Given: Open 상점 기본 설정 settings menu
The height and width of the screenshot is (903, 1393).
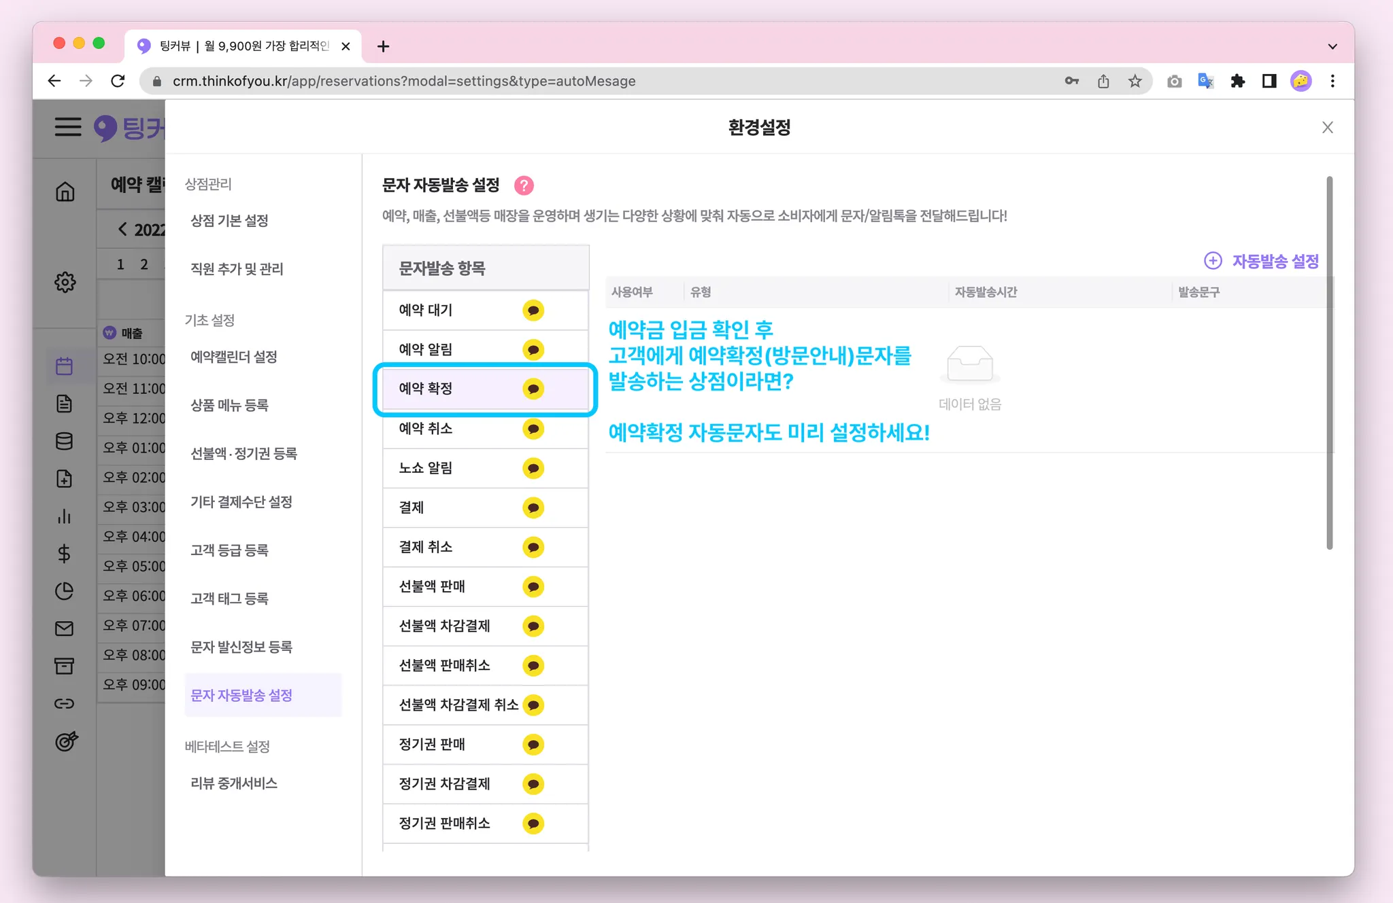Looking at the screenshot, I should click(x=229, y=221).
